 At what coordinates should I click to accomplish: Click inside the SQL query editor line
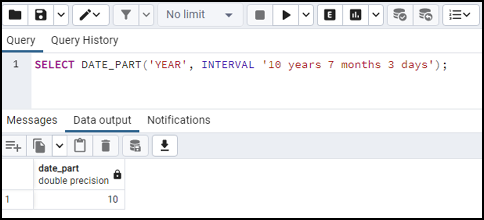(x=257, y=65)
